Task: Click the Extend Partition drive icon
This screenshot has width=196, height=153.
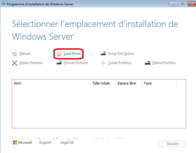Action: click(x=148, y=63)
